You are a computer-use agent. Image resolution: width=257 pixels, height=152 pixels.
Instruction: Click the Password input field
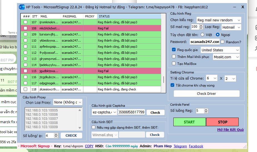204,42
